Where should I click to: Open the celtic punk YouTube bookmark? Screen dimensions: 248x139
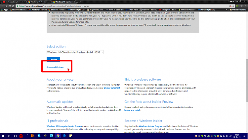pyautogui.click(x=168, y=10)
